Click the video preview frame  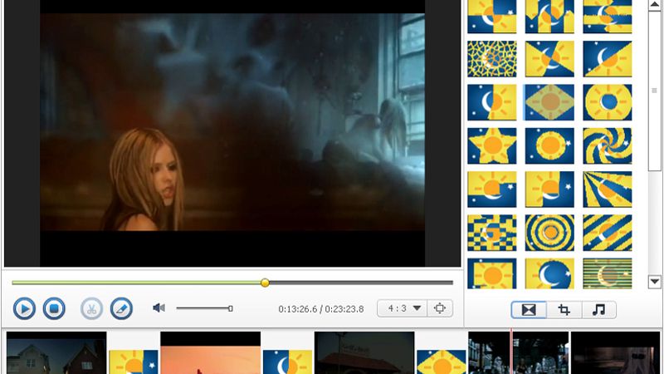232,134
